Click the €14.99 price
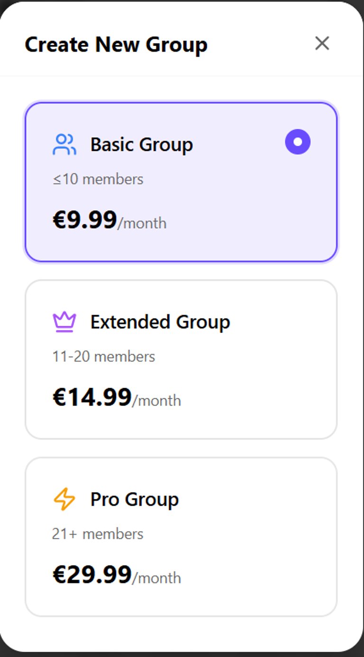The height and width of the screenshot is (657, 364). click(x=92, y=398)
